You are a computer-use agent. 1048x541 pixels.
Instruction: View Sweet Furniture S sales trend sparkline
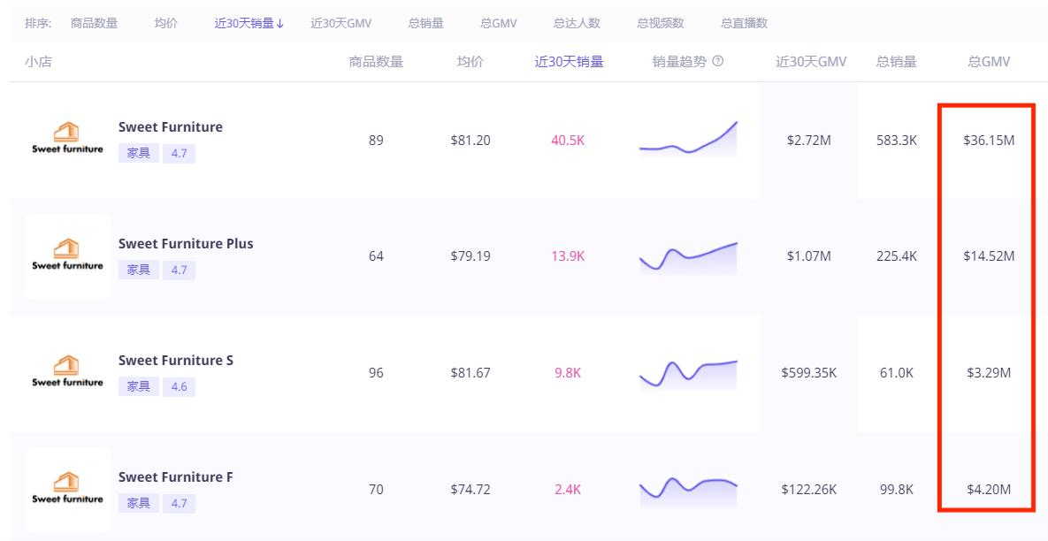coord(688,373)
